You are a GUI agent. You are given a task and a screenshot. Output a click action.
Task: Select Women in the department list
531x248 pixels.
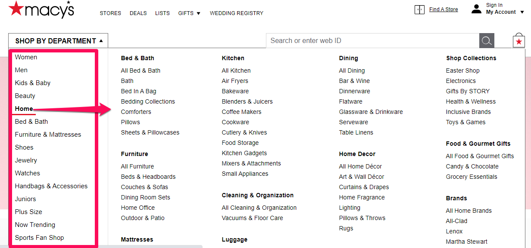pos(26,57)
